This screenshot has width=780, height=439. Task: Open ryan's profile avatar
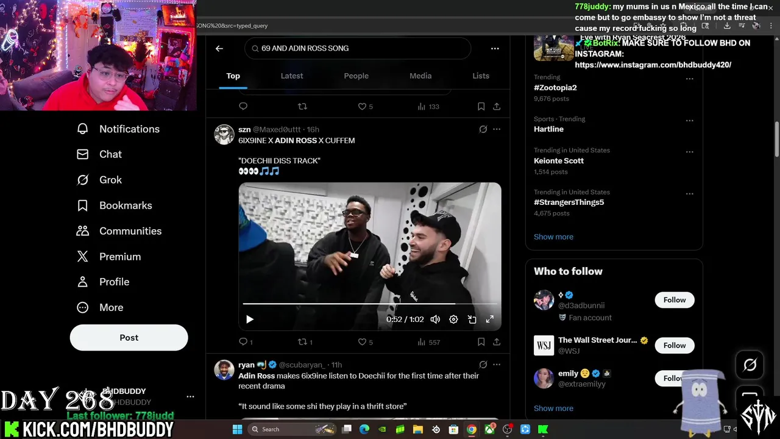(x=224, y=370)
